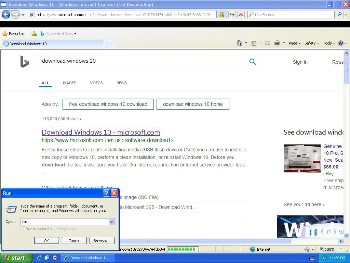Click the horizontal scrollbar right arrow
Viewport: 350px width, 263px height.
coord(340,241)
